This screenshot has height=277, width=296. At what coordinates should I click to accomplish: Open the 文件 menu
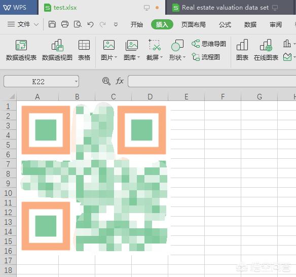coord(23,24)
